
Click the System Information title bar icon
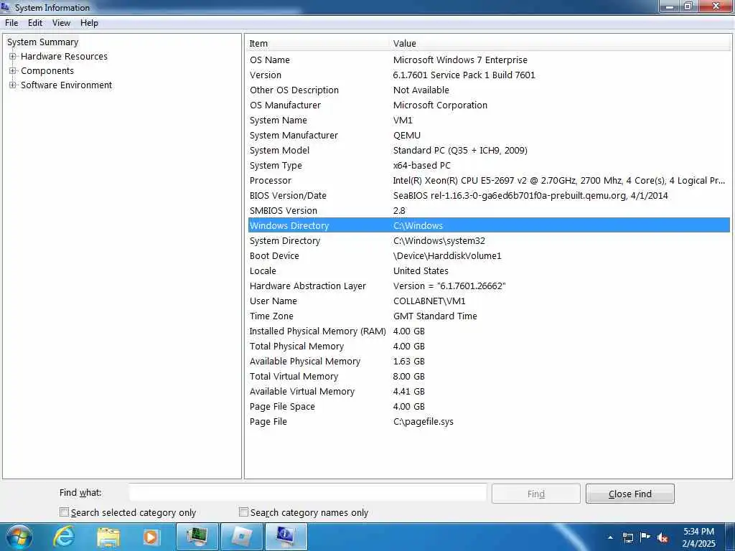point(5,7)
